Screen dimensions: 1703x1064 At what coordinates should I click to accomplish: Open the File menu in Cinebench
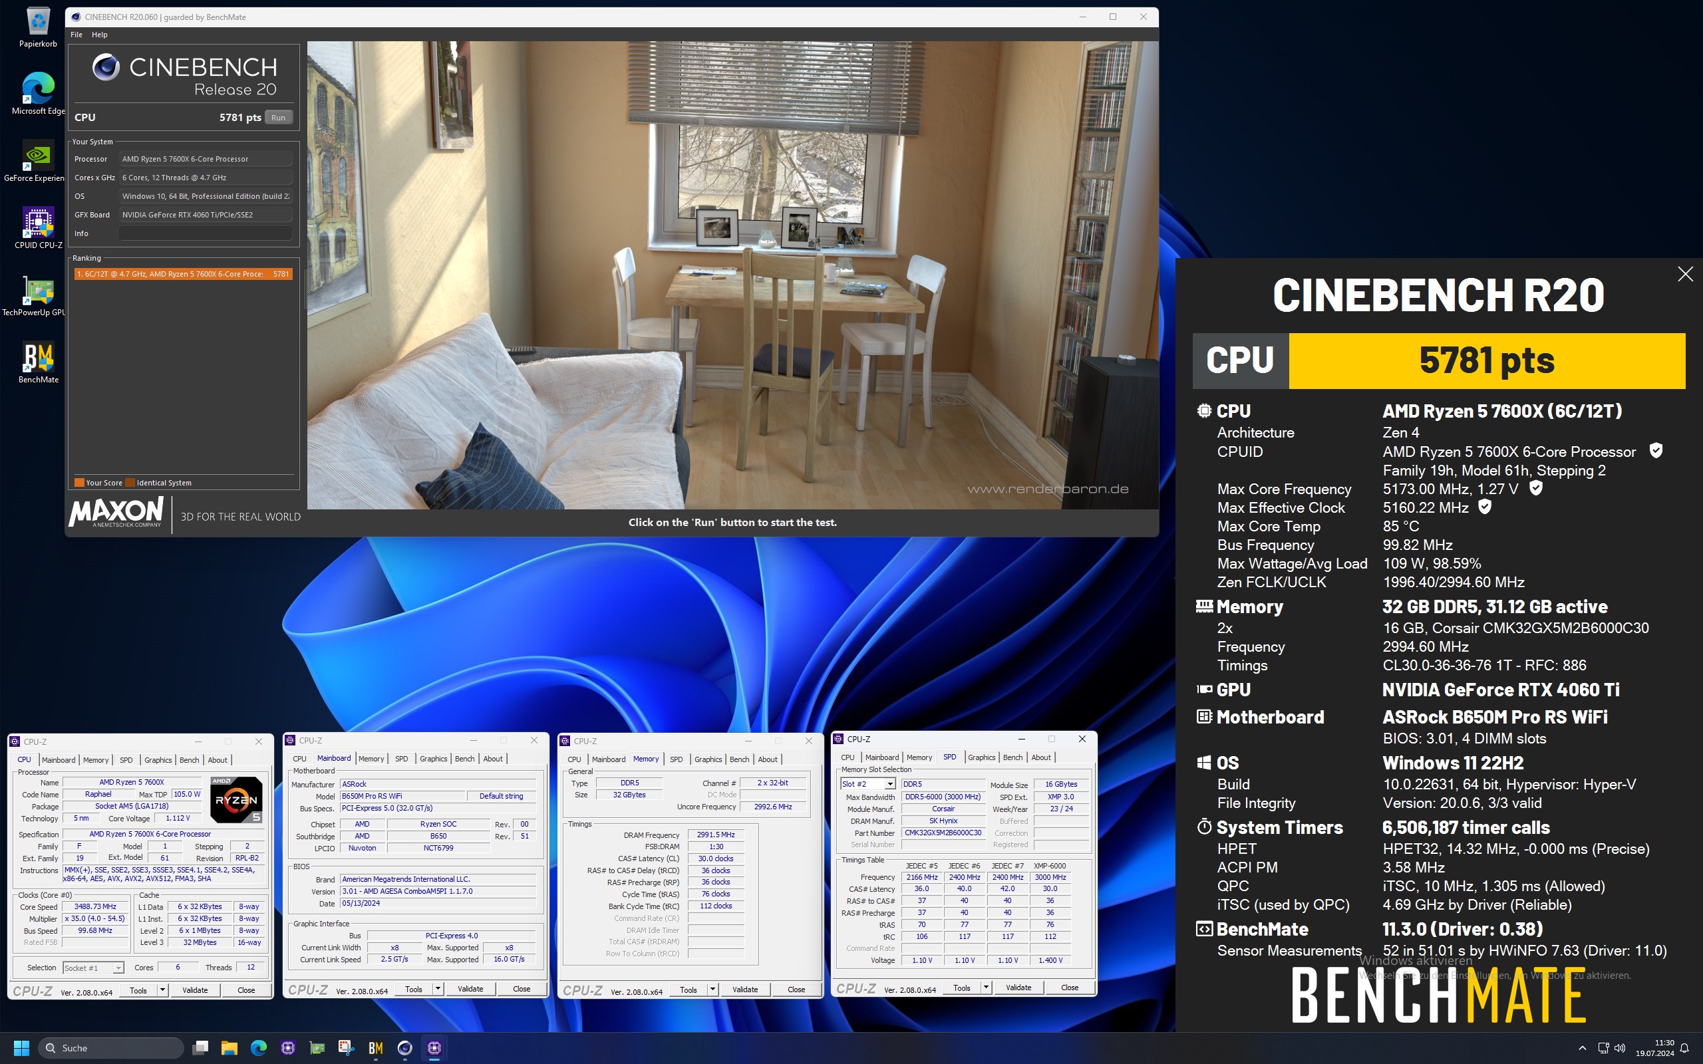click(77, 35)
